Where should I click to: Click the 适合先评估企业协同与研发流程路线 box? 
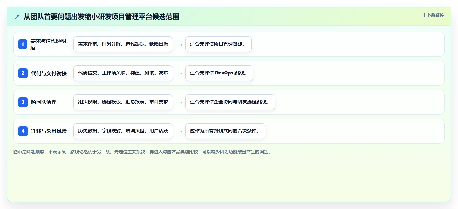[x=230, y=102]
